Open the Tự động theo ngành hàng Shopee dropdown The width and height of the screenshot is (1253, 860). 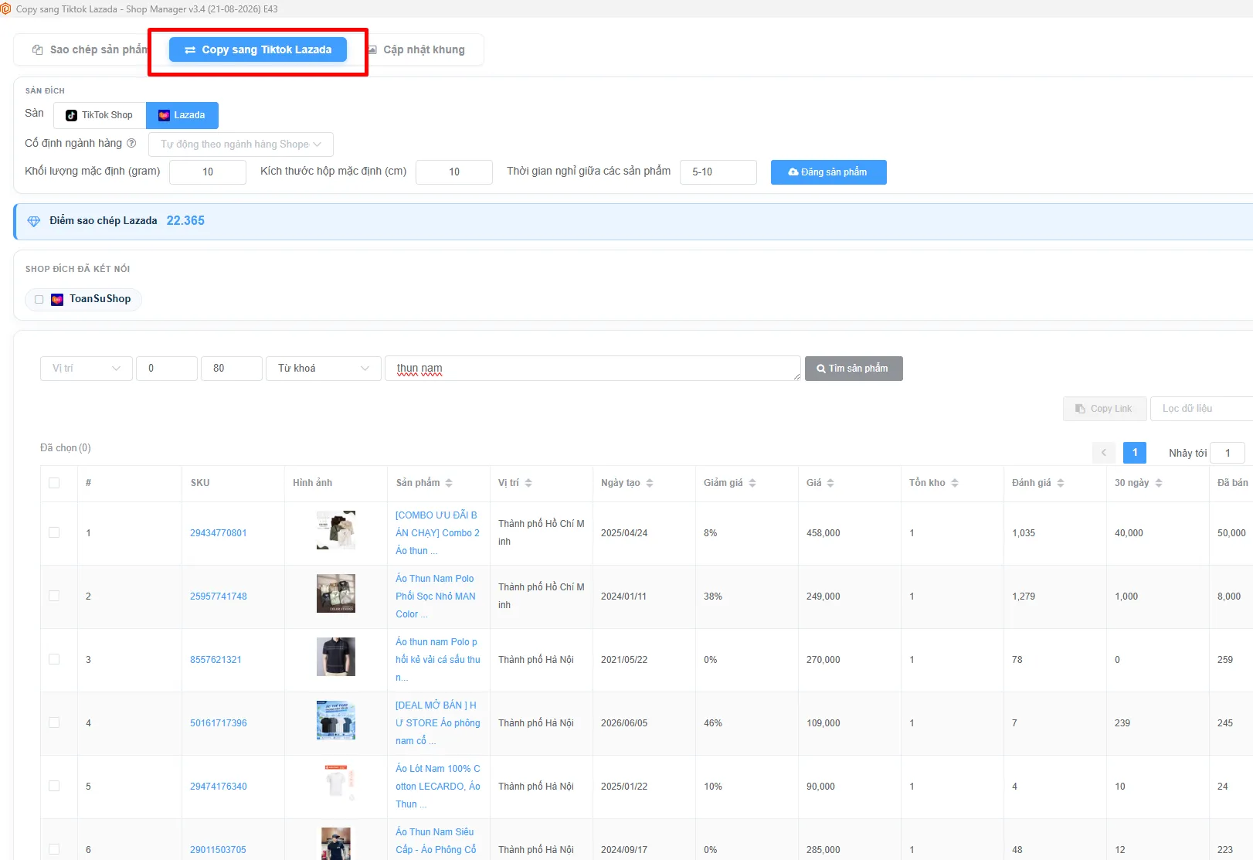[241, 144]
